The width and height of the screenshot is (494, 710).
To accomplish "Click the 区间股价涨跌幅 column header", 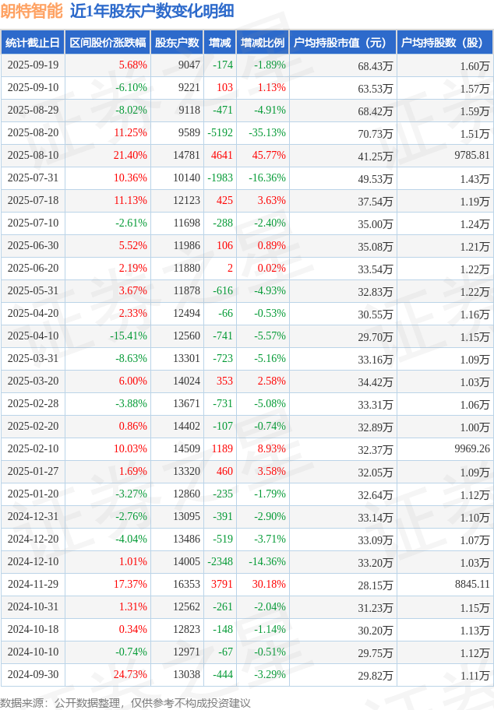I will pos(108,43).
